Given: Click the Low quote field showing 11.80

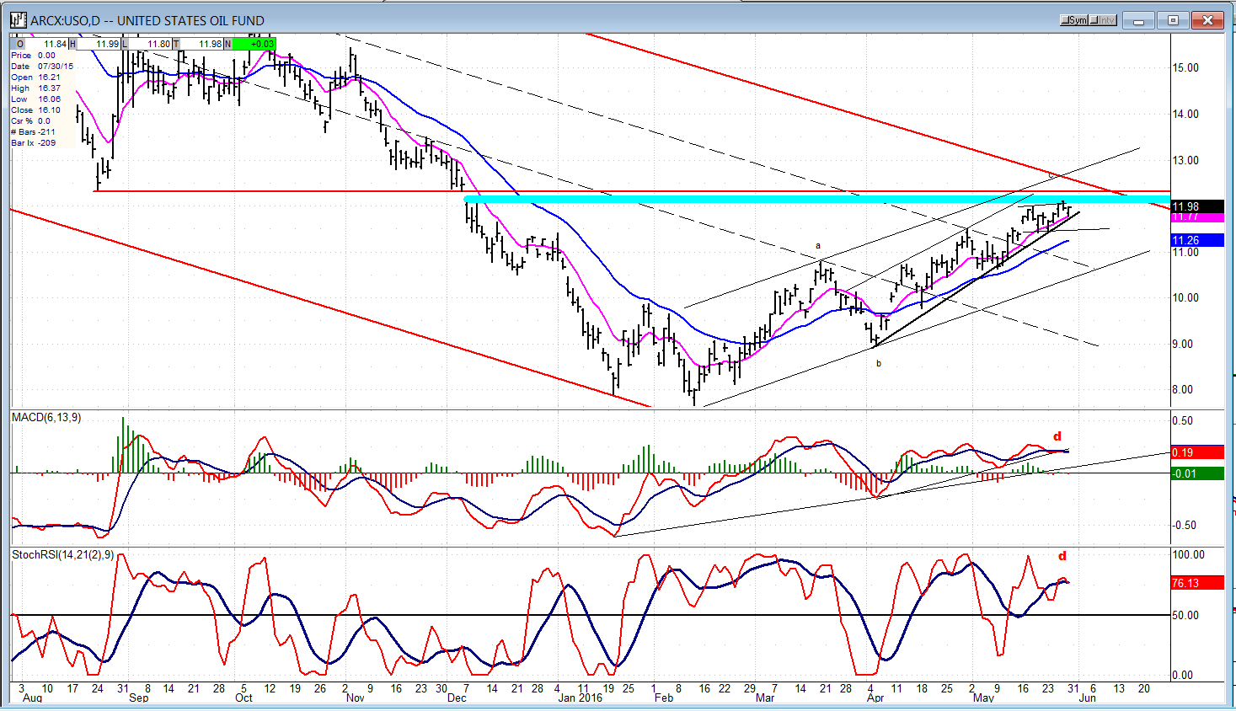Looking at the screenshot, I should 152,44.
